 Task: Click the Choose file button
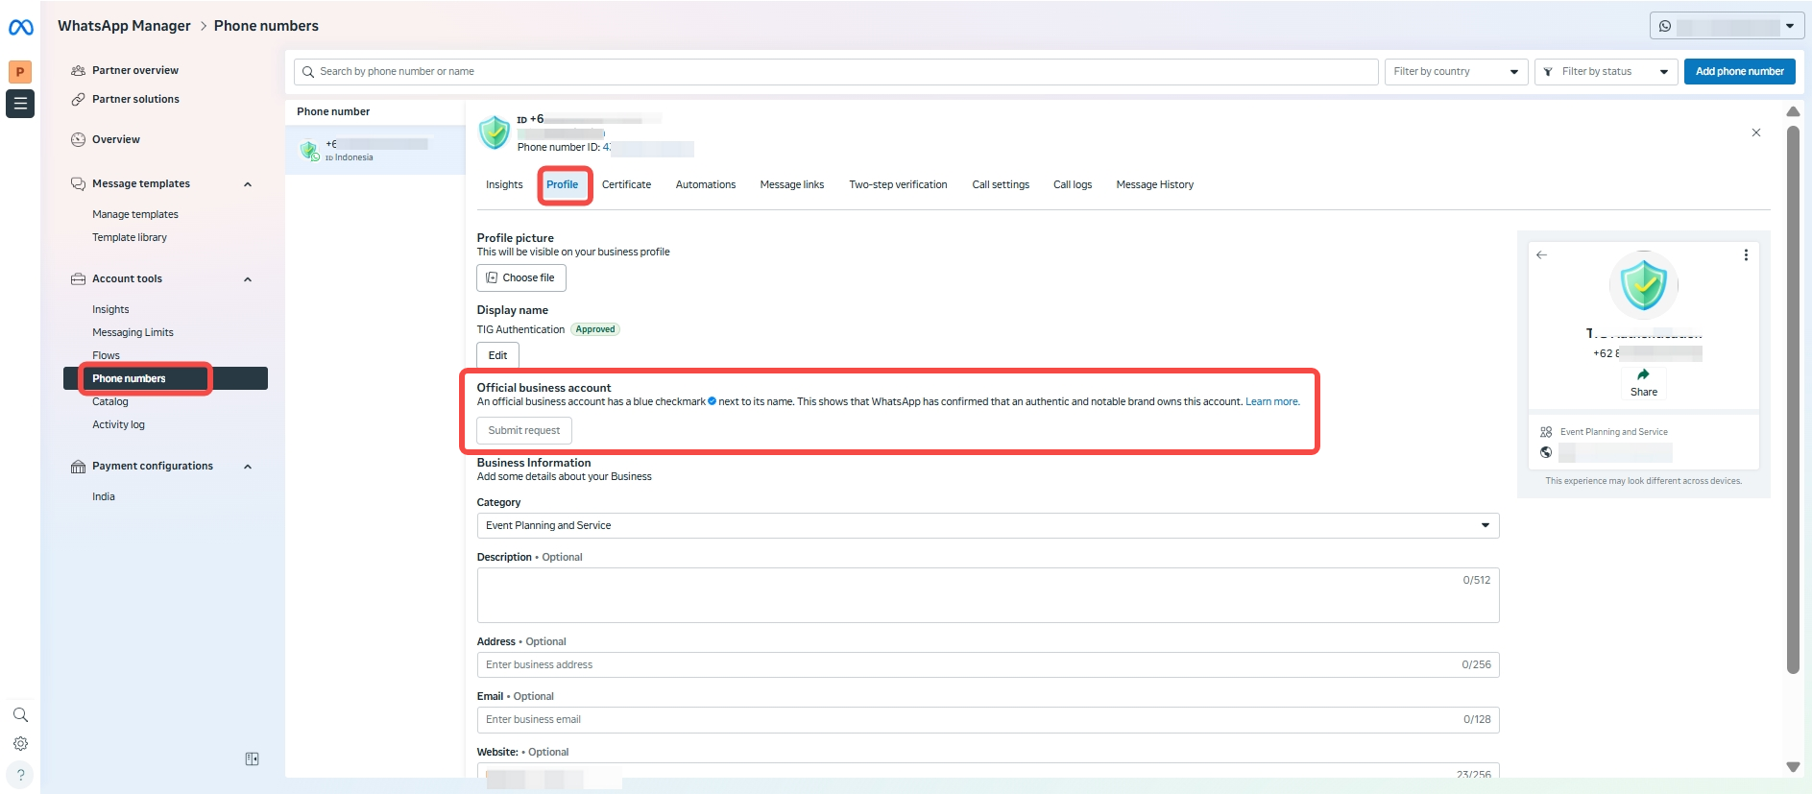click(520, 278)
